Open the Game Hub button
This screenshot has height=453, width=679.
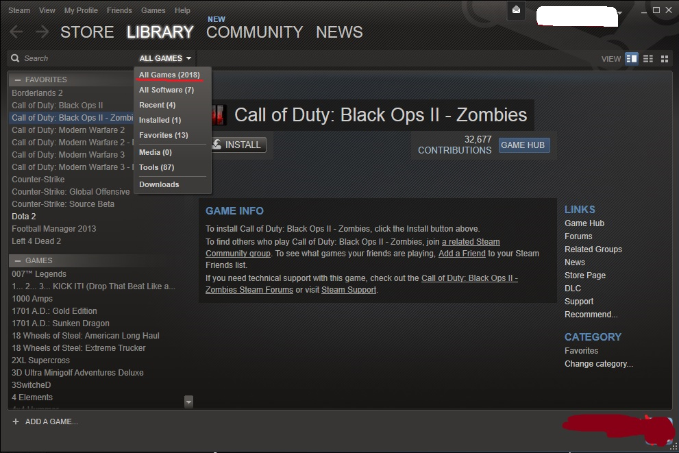pyautogui.click(x=524, y=145)
